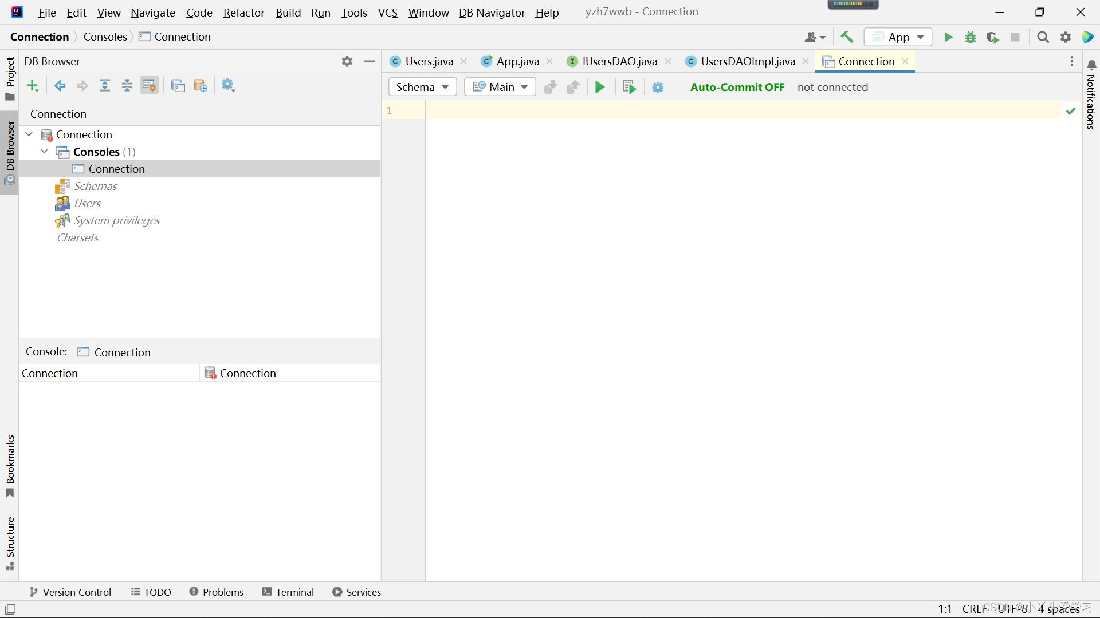Click the Refresh connection icon
1100x618 pixels.
tap(200, 85)
